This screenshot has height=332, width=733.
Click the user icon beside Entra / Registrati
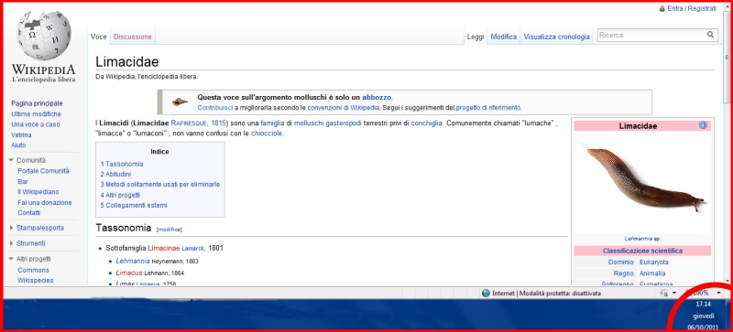[662, 8]
